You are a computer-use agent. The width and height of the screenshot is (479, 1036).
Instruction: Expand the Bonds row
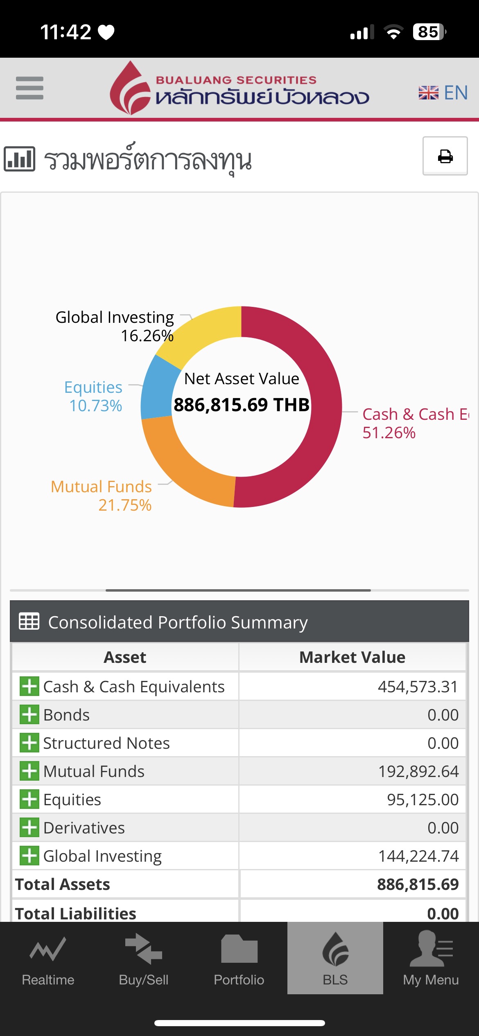[29, 714]
